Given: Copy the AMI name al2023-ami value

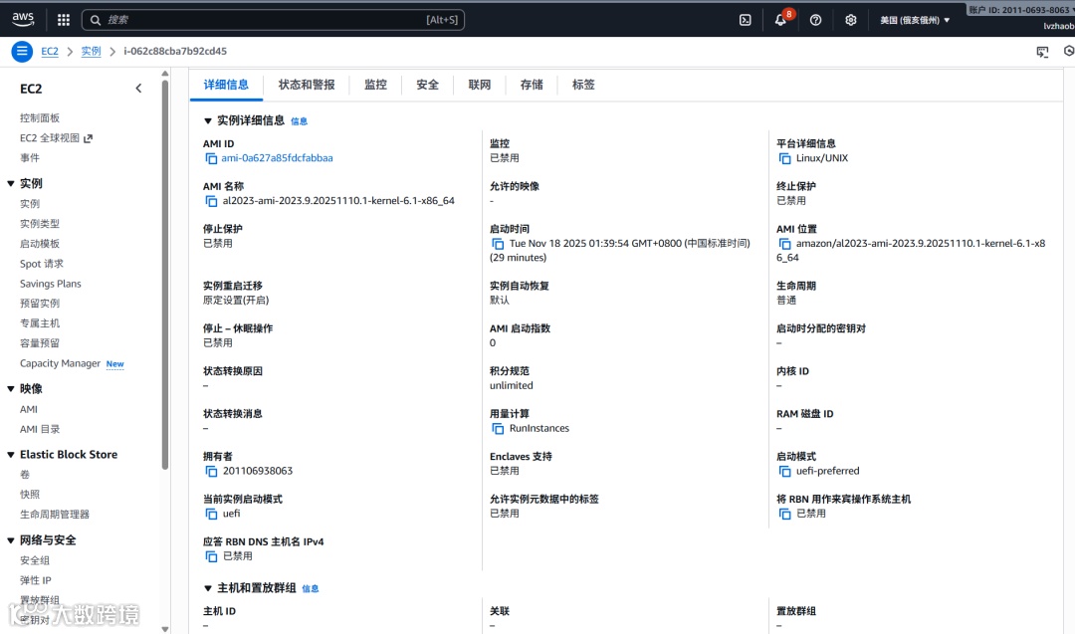Looking at the screenshot, I should (211, 201).
